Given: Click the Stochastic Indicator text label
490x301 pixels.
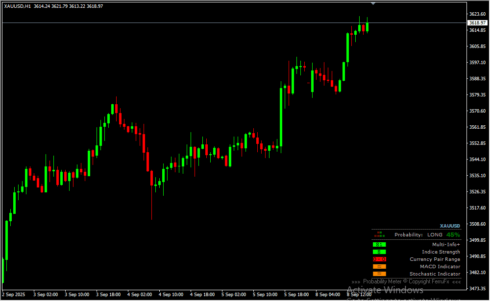Looking at the screenshot, I should (435, 274).
